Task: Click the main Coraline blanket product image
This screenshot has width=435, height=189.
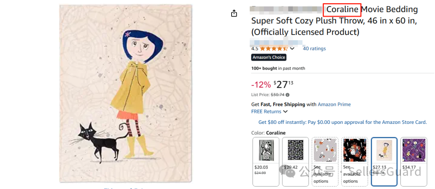Action: pos(126,93)
